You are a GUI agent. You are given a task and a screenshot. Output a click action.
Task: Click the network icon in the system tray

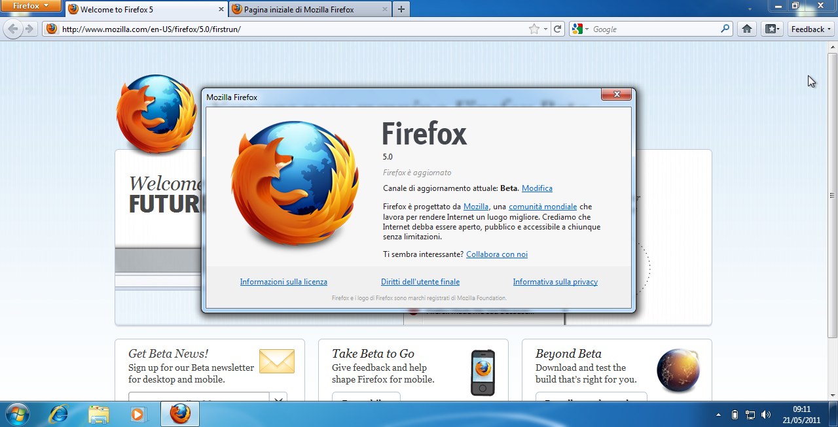pos(750,415)
